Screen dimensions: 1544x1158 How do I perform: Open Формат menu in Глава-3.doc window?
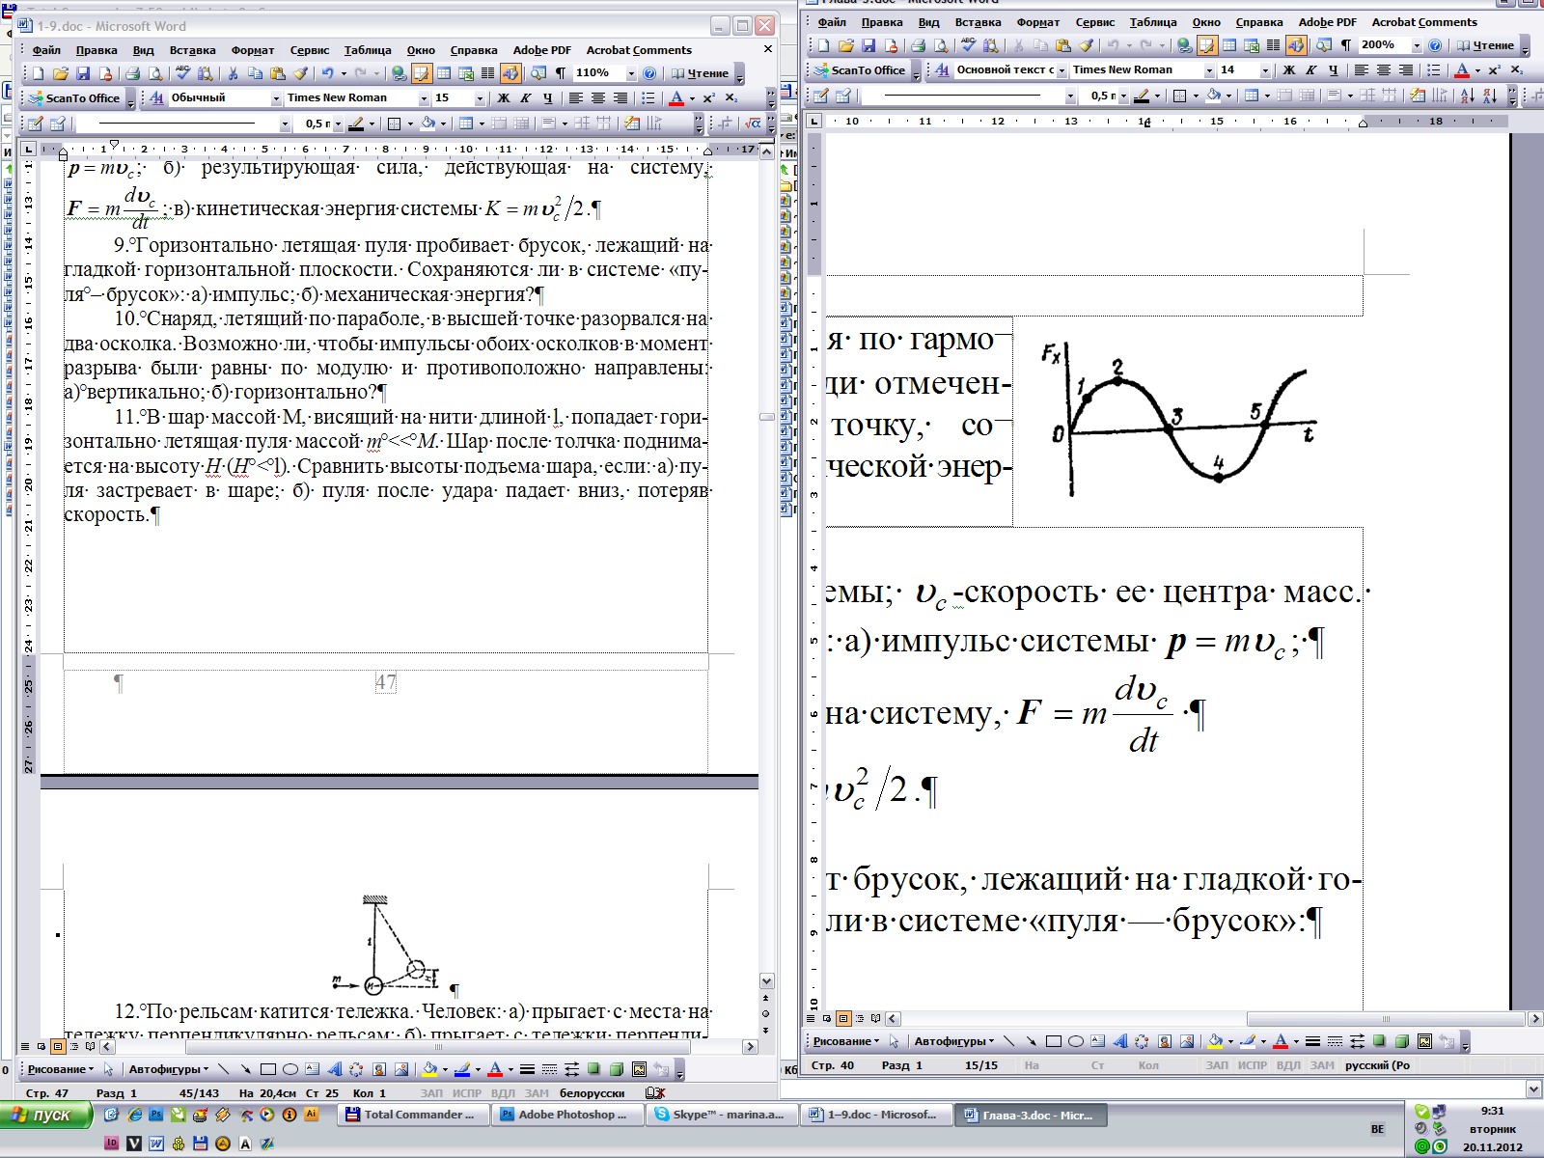click(1037, 22)
